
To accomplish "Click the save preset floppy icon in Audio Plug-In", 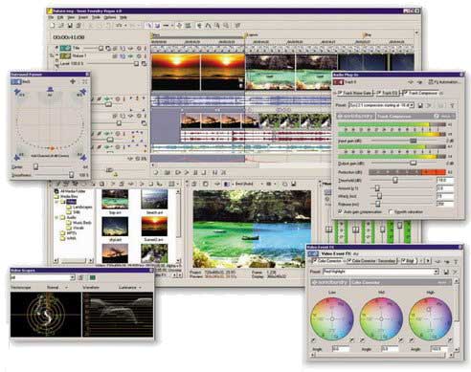I will [x=420, y=105].
